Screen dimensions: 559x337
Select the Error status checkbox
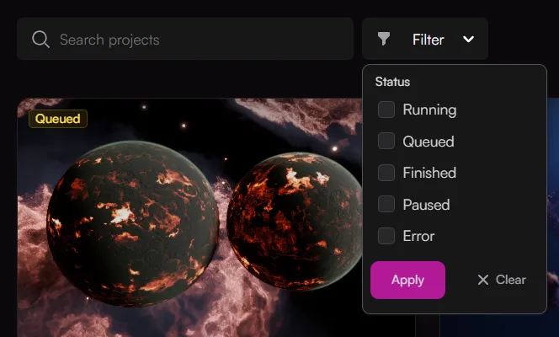(x=386, y=236)
